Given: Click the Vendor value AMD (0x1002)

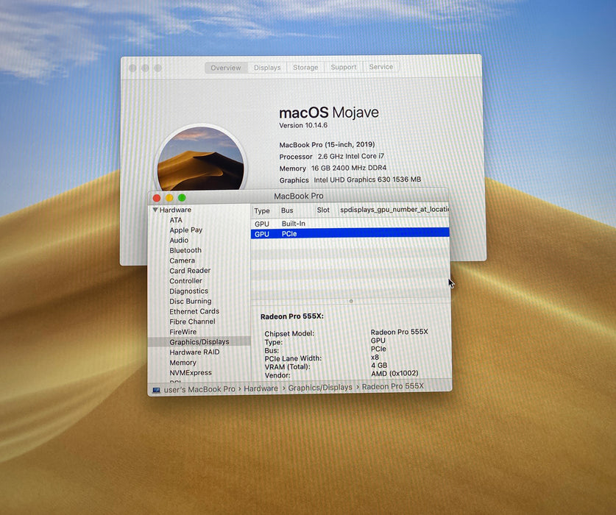Looking at the screenshot, I should click(394, 373).
